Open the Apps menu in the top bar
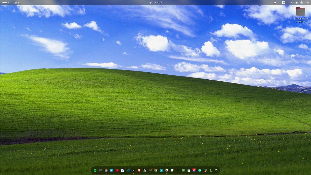This screenshot has height=175, width=311. [x=16, y=2]
